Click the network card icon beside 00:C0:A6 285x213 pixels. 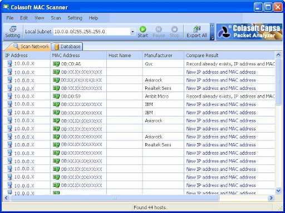coord(56,64)
